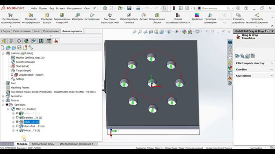Screen dimensions: 275x154
Task: Uncheck rotate ...T1 (3) operation
Action: pyautogui.click(x=17, y=121)
